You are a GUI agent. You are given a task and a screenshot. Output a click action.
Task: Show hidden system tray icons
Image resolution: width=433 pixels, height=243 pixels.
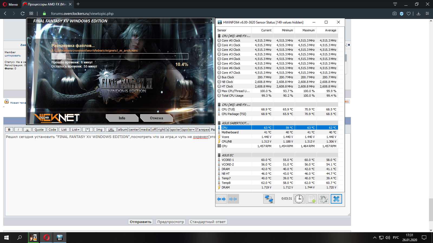click(375, 238)
